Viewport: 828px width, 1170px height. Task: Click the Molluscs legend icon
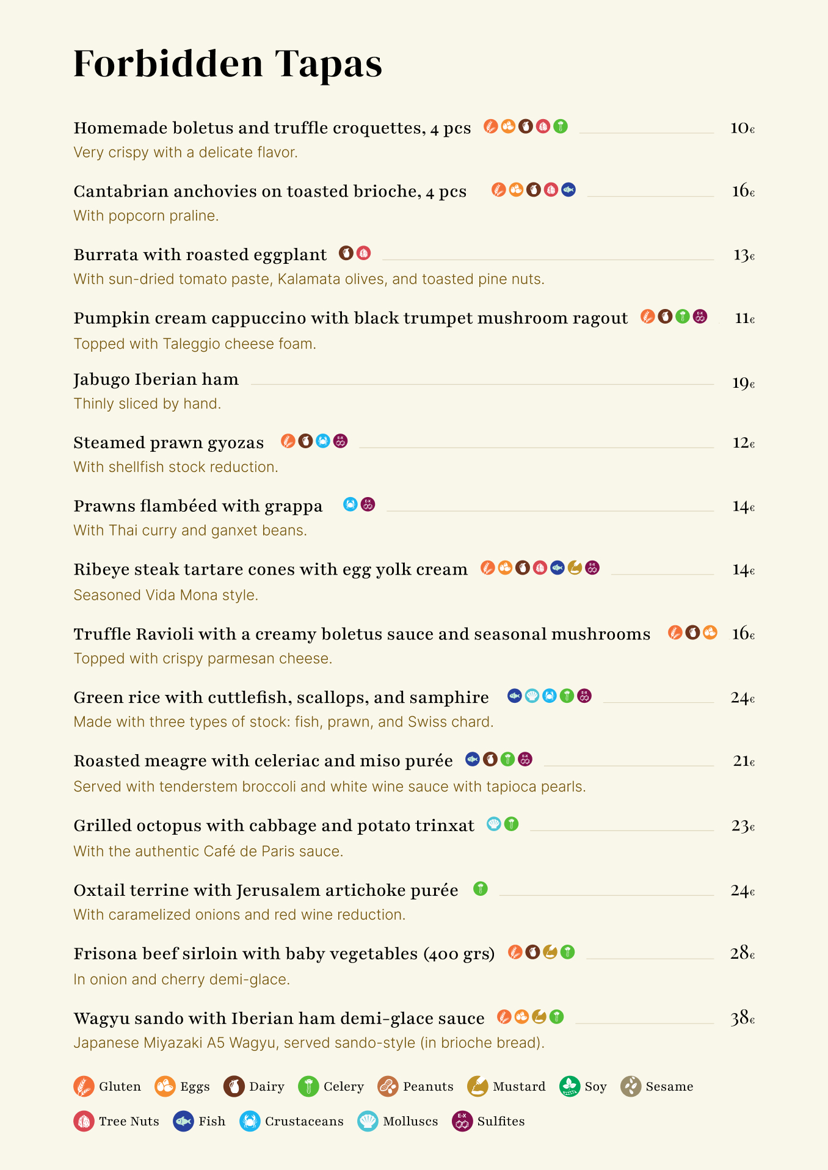368,1121
